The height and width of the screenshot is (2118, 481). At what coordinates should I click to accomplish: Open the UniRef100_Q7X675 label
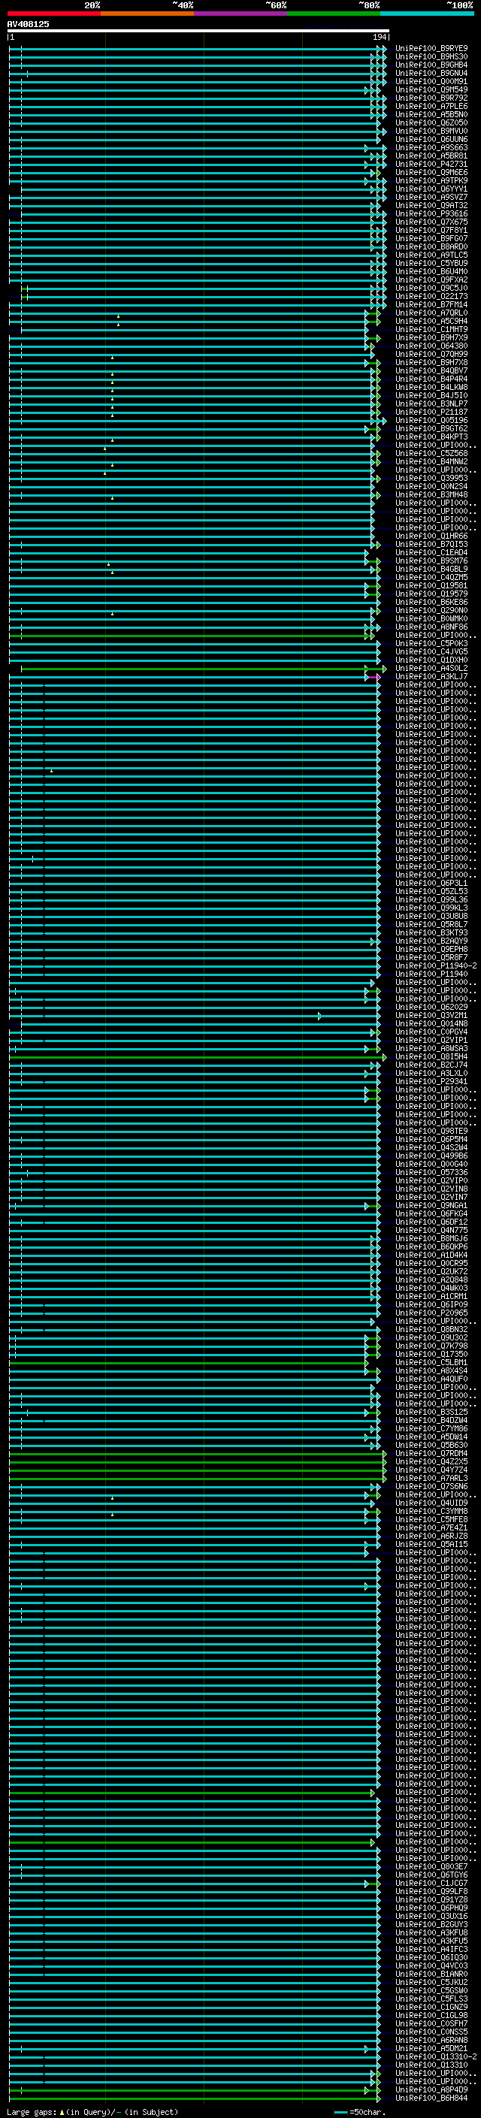pyautogui.click(x=431, y=222)
